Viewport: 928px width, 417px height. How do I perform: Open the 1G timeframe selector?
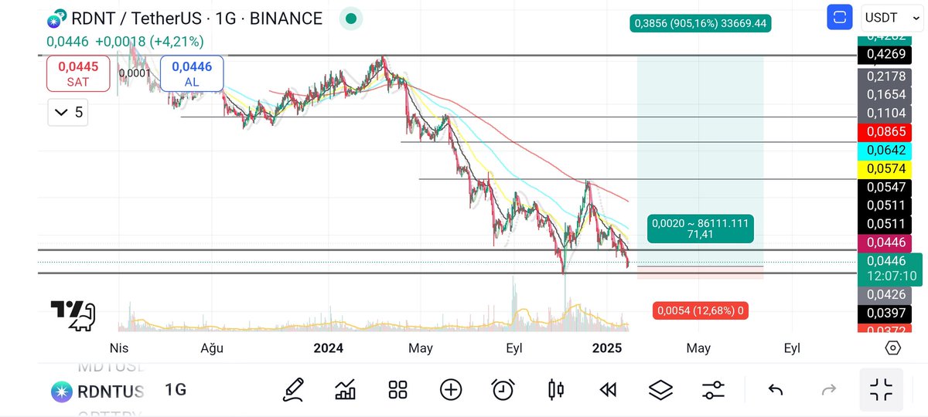point(176,391)
